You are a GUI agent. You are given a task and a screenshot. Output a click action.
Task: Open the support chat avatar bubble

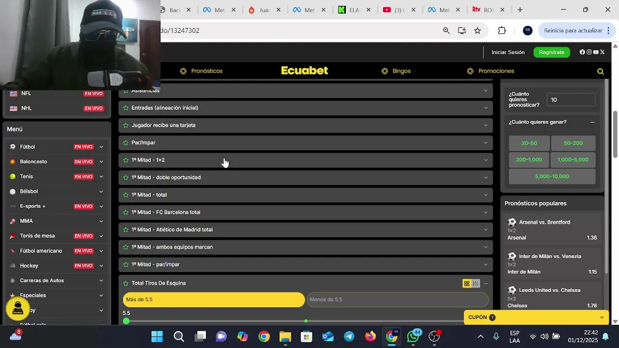pos(18,308)
